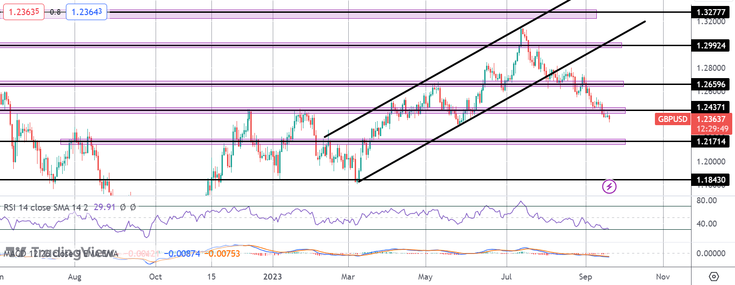Image resolution: width=735 pixels, height=285 pixels.
Task: Select the 1.21714 price level label
Action: [711, 142]
